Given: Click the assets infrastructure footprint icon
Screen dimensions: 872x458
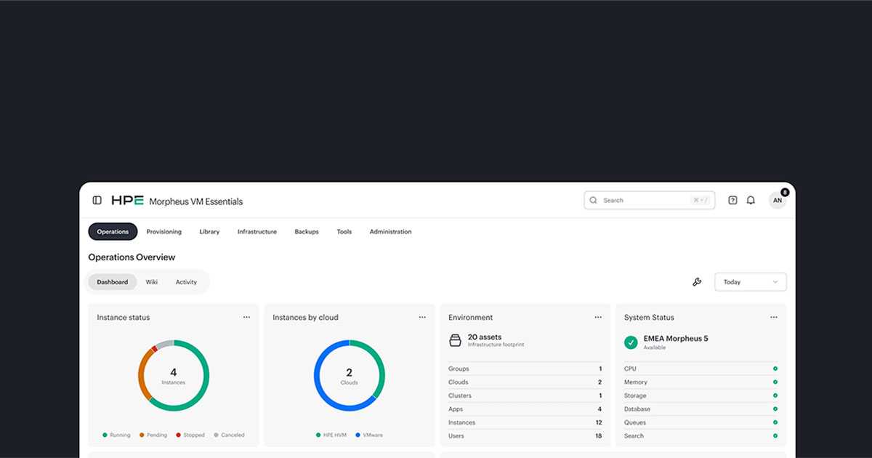Looking at the screenshot, I should tap(455, 340).
